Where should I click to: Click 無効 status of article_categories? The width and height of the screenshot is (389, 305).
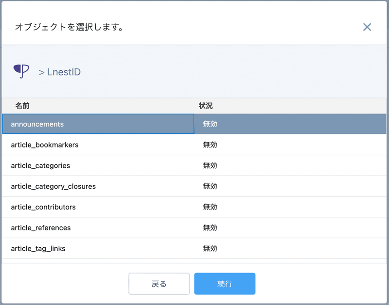pos(210,165)
